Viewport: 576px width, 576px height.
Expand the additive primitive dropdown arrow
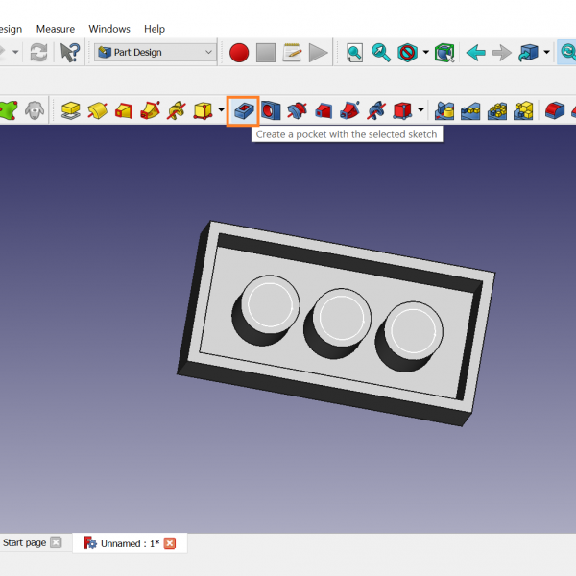[x=221, y=110]
